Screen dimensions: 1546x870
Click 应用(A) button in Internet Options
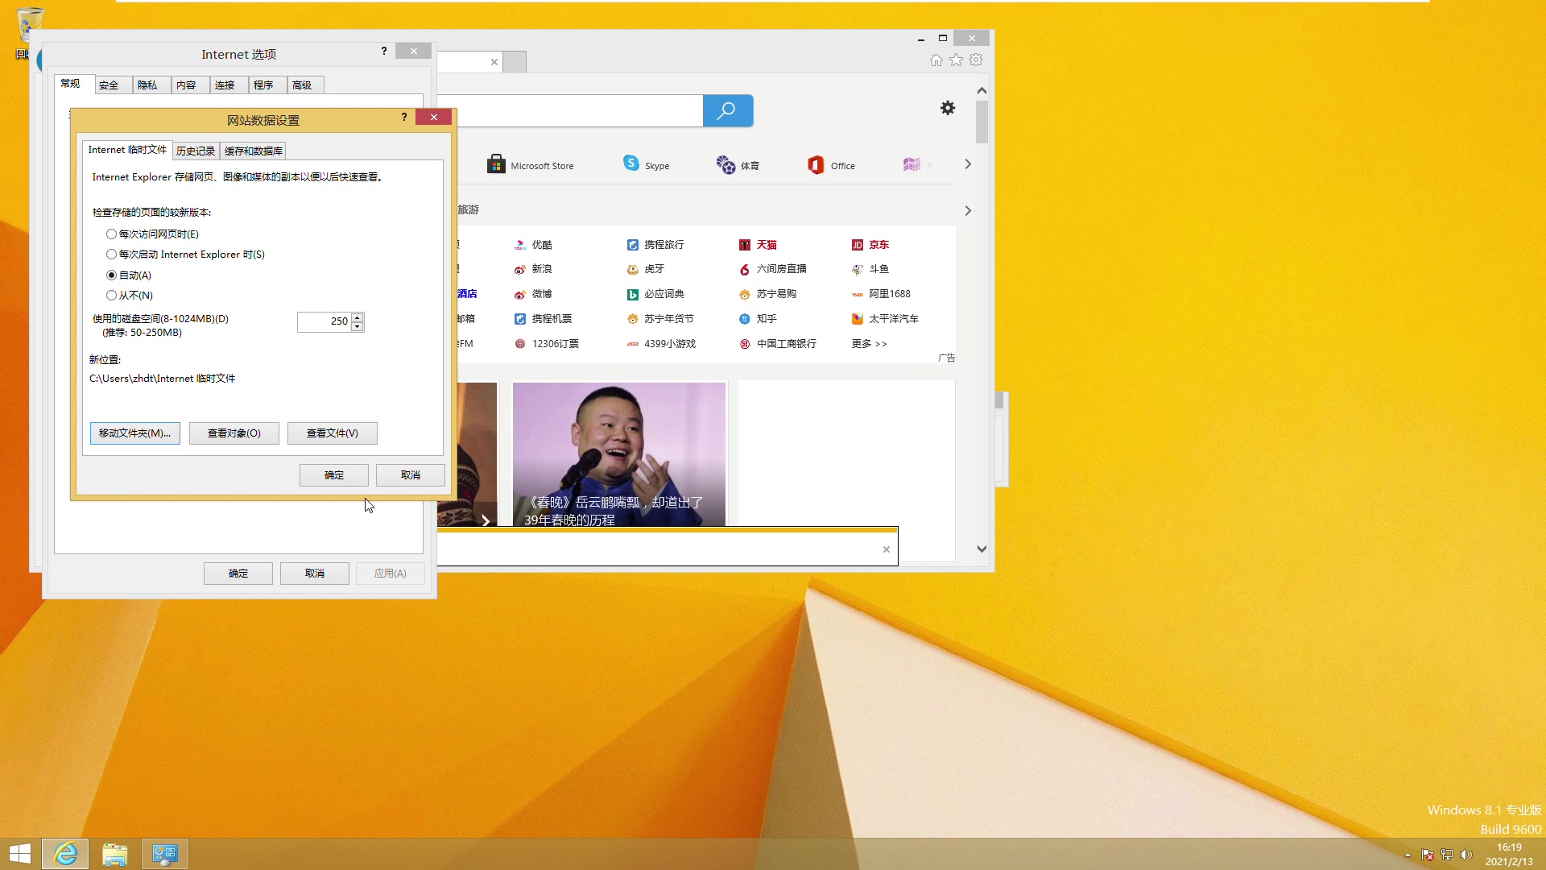tap(390, 574)
